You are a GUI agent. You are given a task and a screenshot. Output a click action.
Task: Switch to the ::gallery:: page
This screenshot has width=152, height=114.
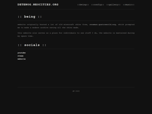[113, 5]
